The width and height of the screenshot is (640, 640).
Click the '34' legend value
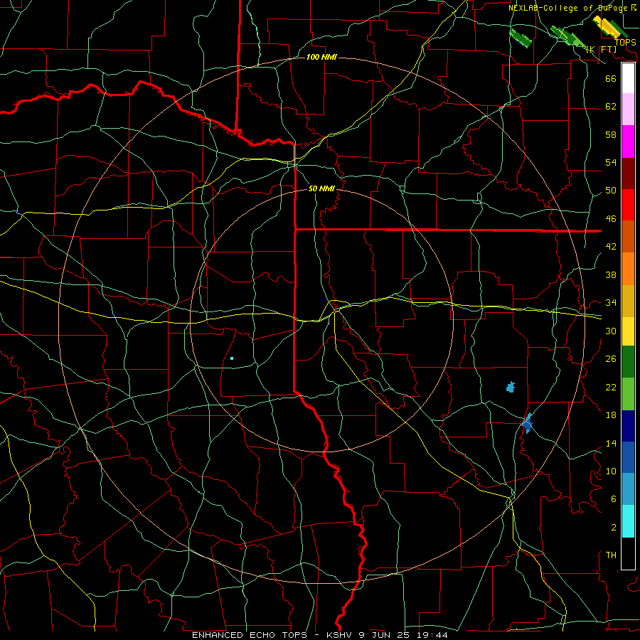click(611, 303)
